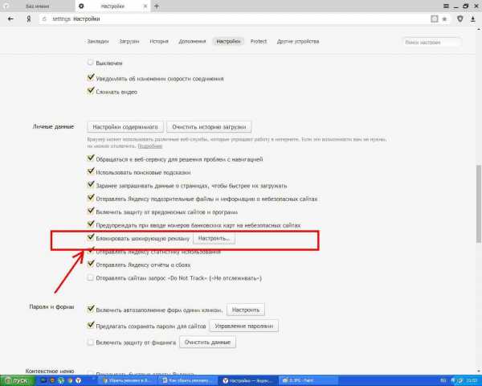Open the Protect shield icon

click(460, 18)
